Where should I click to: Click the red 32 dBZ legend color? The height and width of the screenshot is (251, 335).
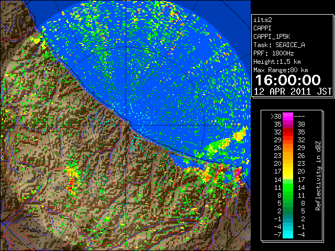288,132
